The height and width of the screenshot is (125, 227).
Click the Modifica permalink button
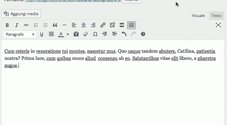click(x=131, y=1)
